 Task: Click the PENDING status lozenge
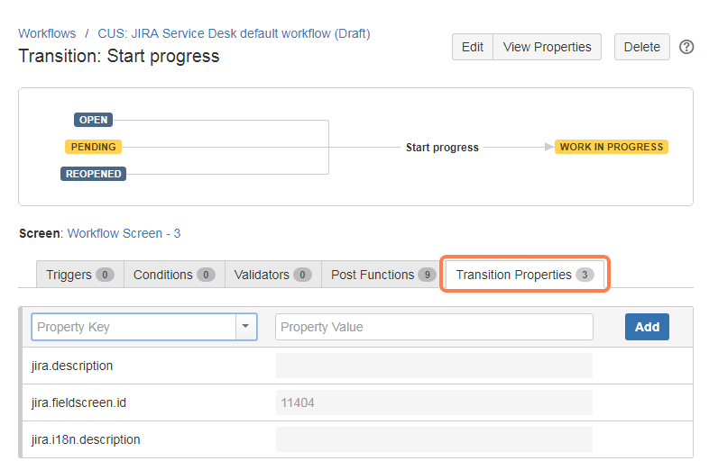[x=93, y=147]
